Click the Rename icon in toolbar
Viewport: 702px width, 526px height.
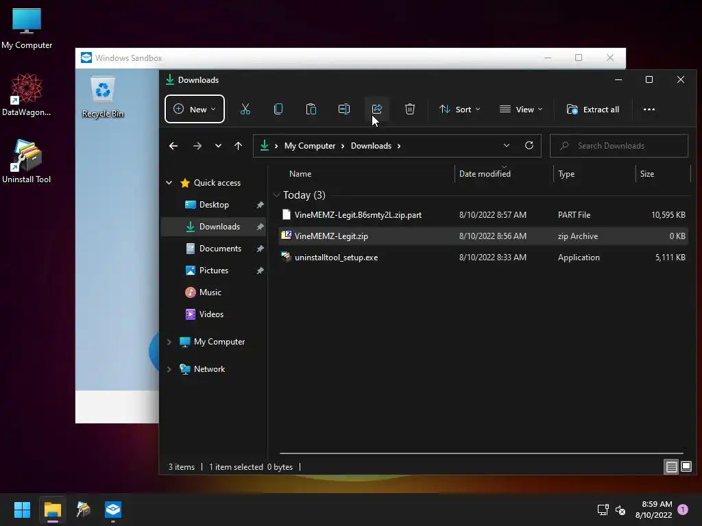point(344,109)
